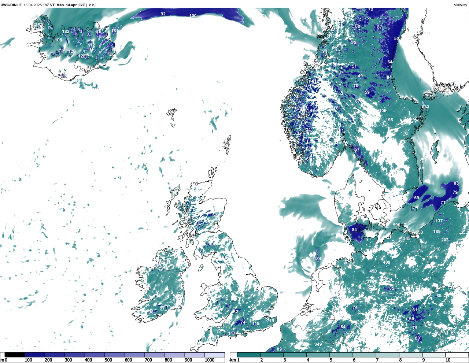Pick the 9–10 km lightest legend swatch

[x=434, y=355]
